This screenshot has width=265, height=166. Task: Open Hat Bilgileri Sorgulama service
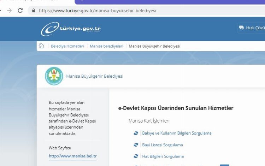(x=163, y=156)
